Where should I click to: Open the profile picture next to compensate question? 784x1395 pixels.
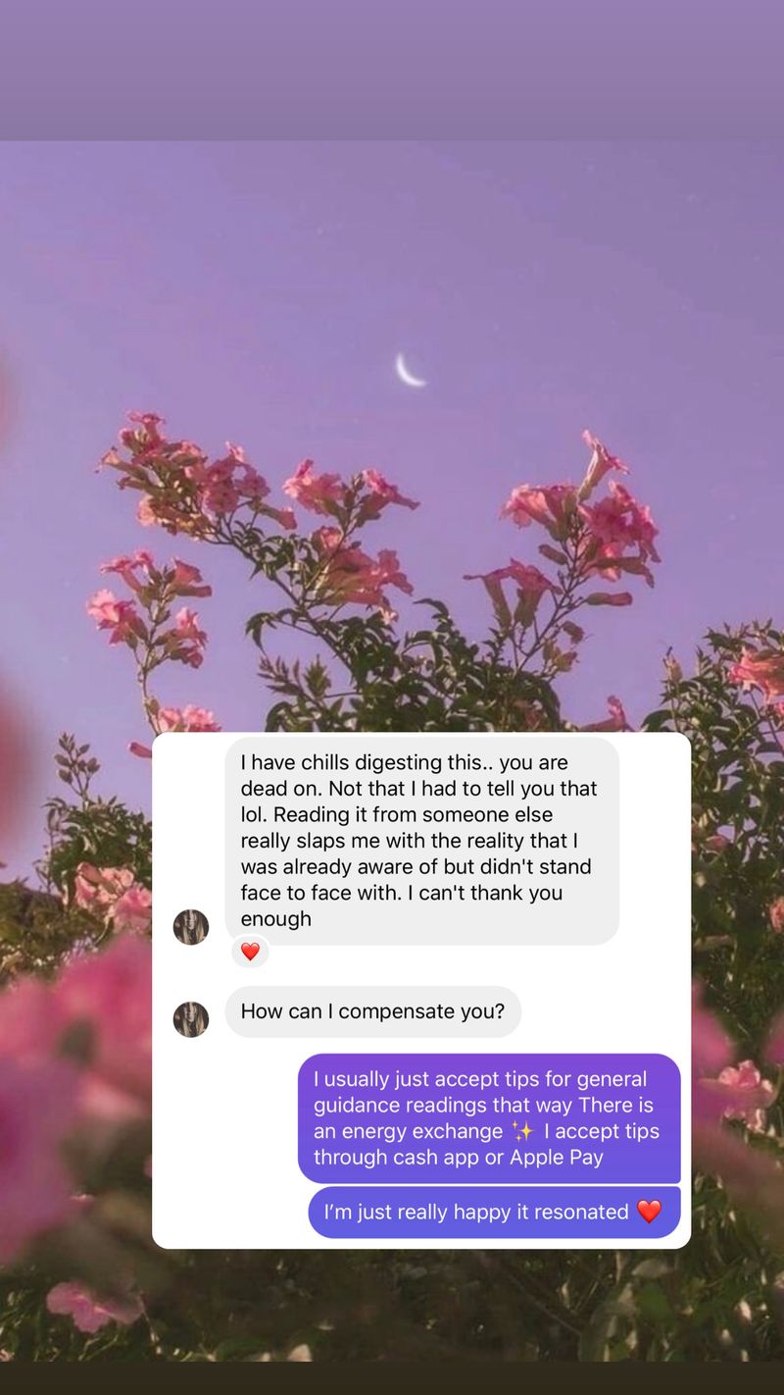point(191,1019)
